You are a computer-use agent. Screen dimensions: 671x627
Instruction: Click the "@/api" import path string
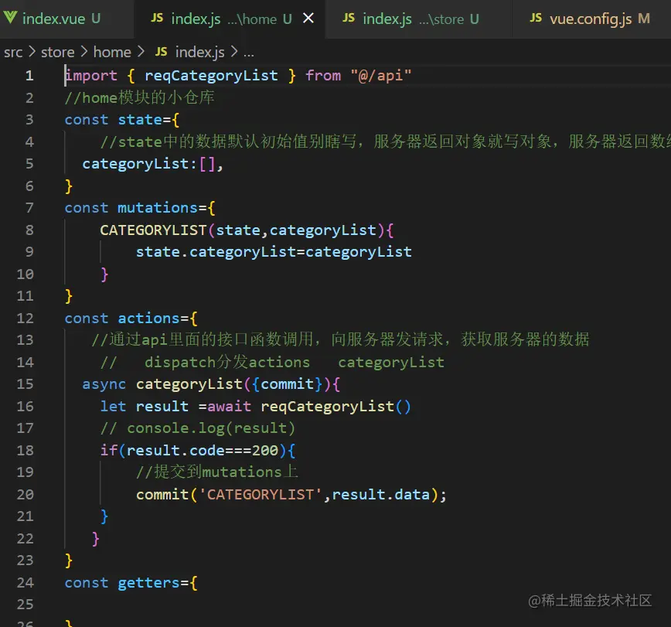pos(381,76)
